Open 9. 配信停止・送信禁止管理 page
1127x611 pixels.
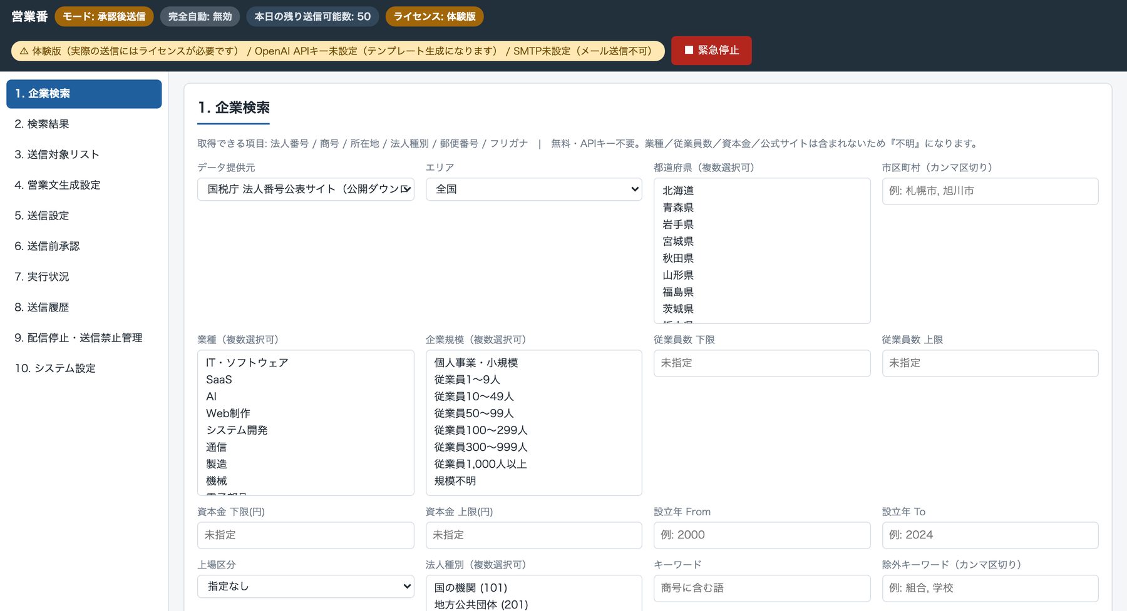[x=84, y=338]
